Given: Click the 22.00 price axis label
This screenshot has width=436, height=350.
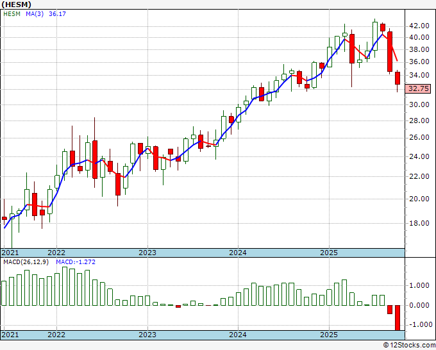Looking at the screenshot, I should pyautogui.click(x=419, y=176).
